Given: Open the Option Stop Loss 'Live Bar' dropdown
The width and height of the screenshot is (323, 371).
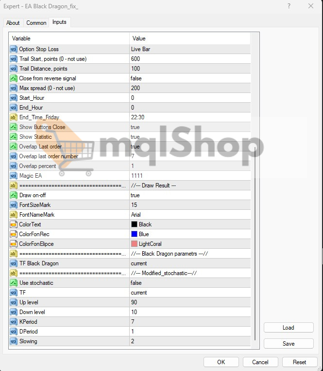Looking at the screenshot, I should tap(189, 49).
